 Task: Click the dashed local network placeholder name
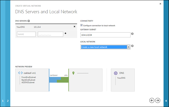tap(83, 73)
